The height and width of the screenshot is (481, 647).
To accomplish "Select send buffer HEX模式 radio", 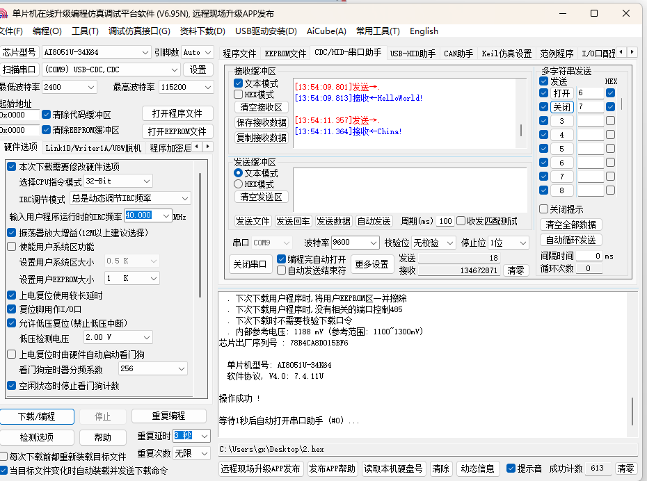I will pyautogui.click(x=238, y=184).
